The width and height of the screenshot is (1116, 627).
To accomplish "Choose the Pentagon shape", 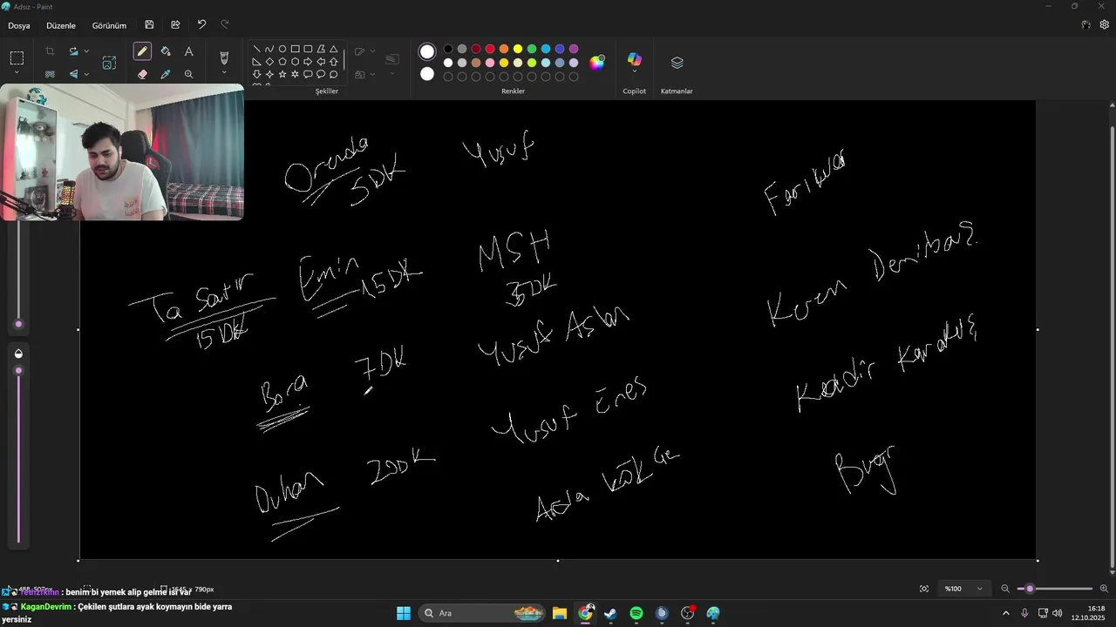I will pos(282,62).
